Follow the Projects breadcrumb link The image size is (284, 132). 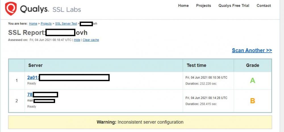coord(46,24)
